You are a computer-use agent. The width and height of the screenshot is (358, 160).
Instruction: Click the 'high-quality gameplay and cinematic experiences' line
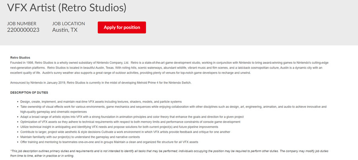coord(59,112)
